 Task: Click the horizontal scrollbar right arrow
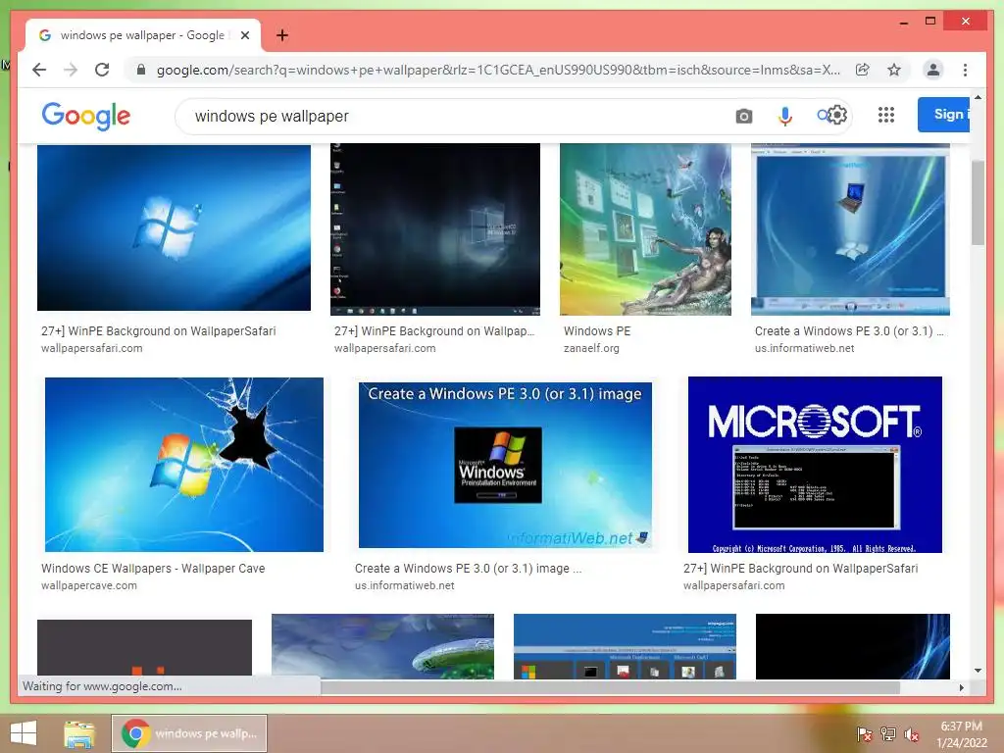pyautogui.click(x=961, y=687)
